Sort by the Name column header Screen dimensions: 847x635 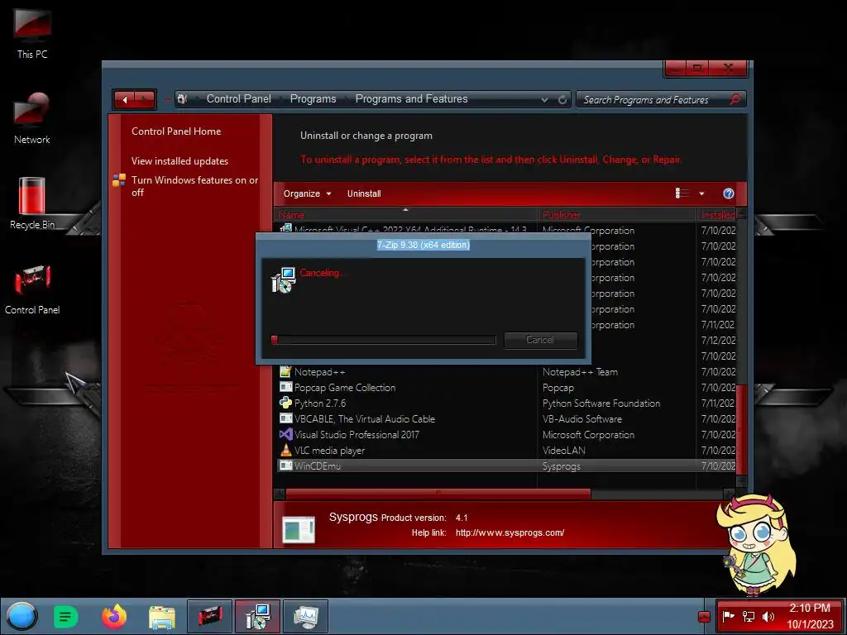(405, 214)
